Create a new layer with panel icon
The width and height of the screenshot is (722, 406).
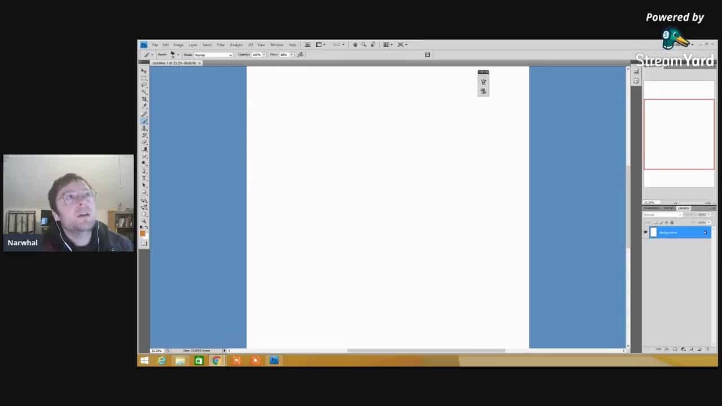pyautogui.click(x=699, y=349)
